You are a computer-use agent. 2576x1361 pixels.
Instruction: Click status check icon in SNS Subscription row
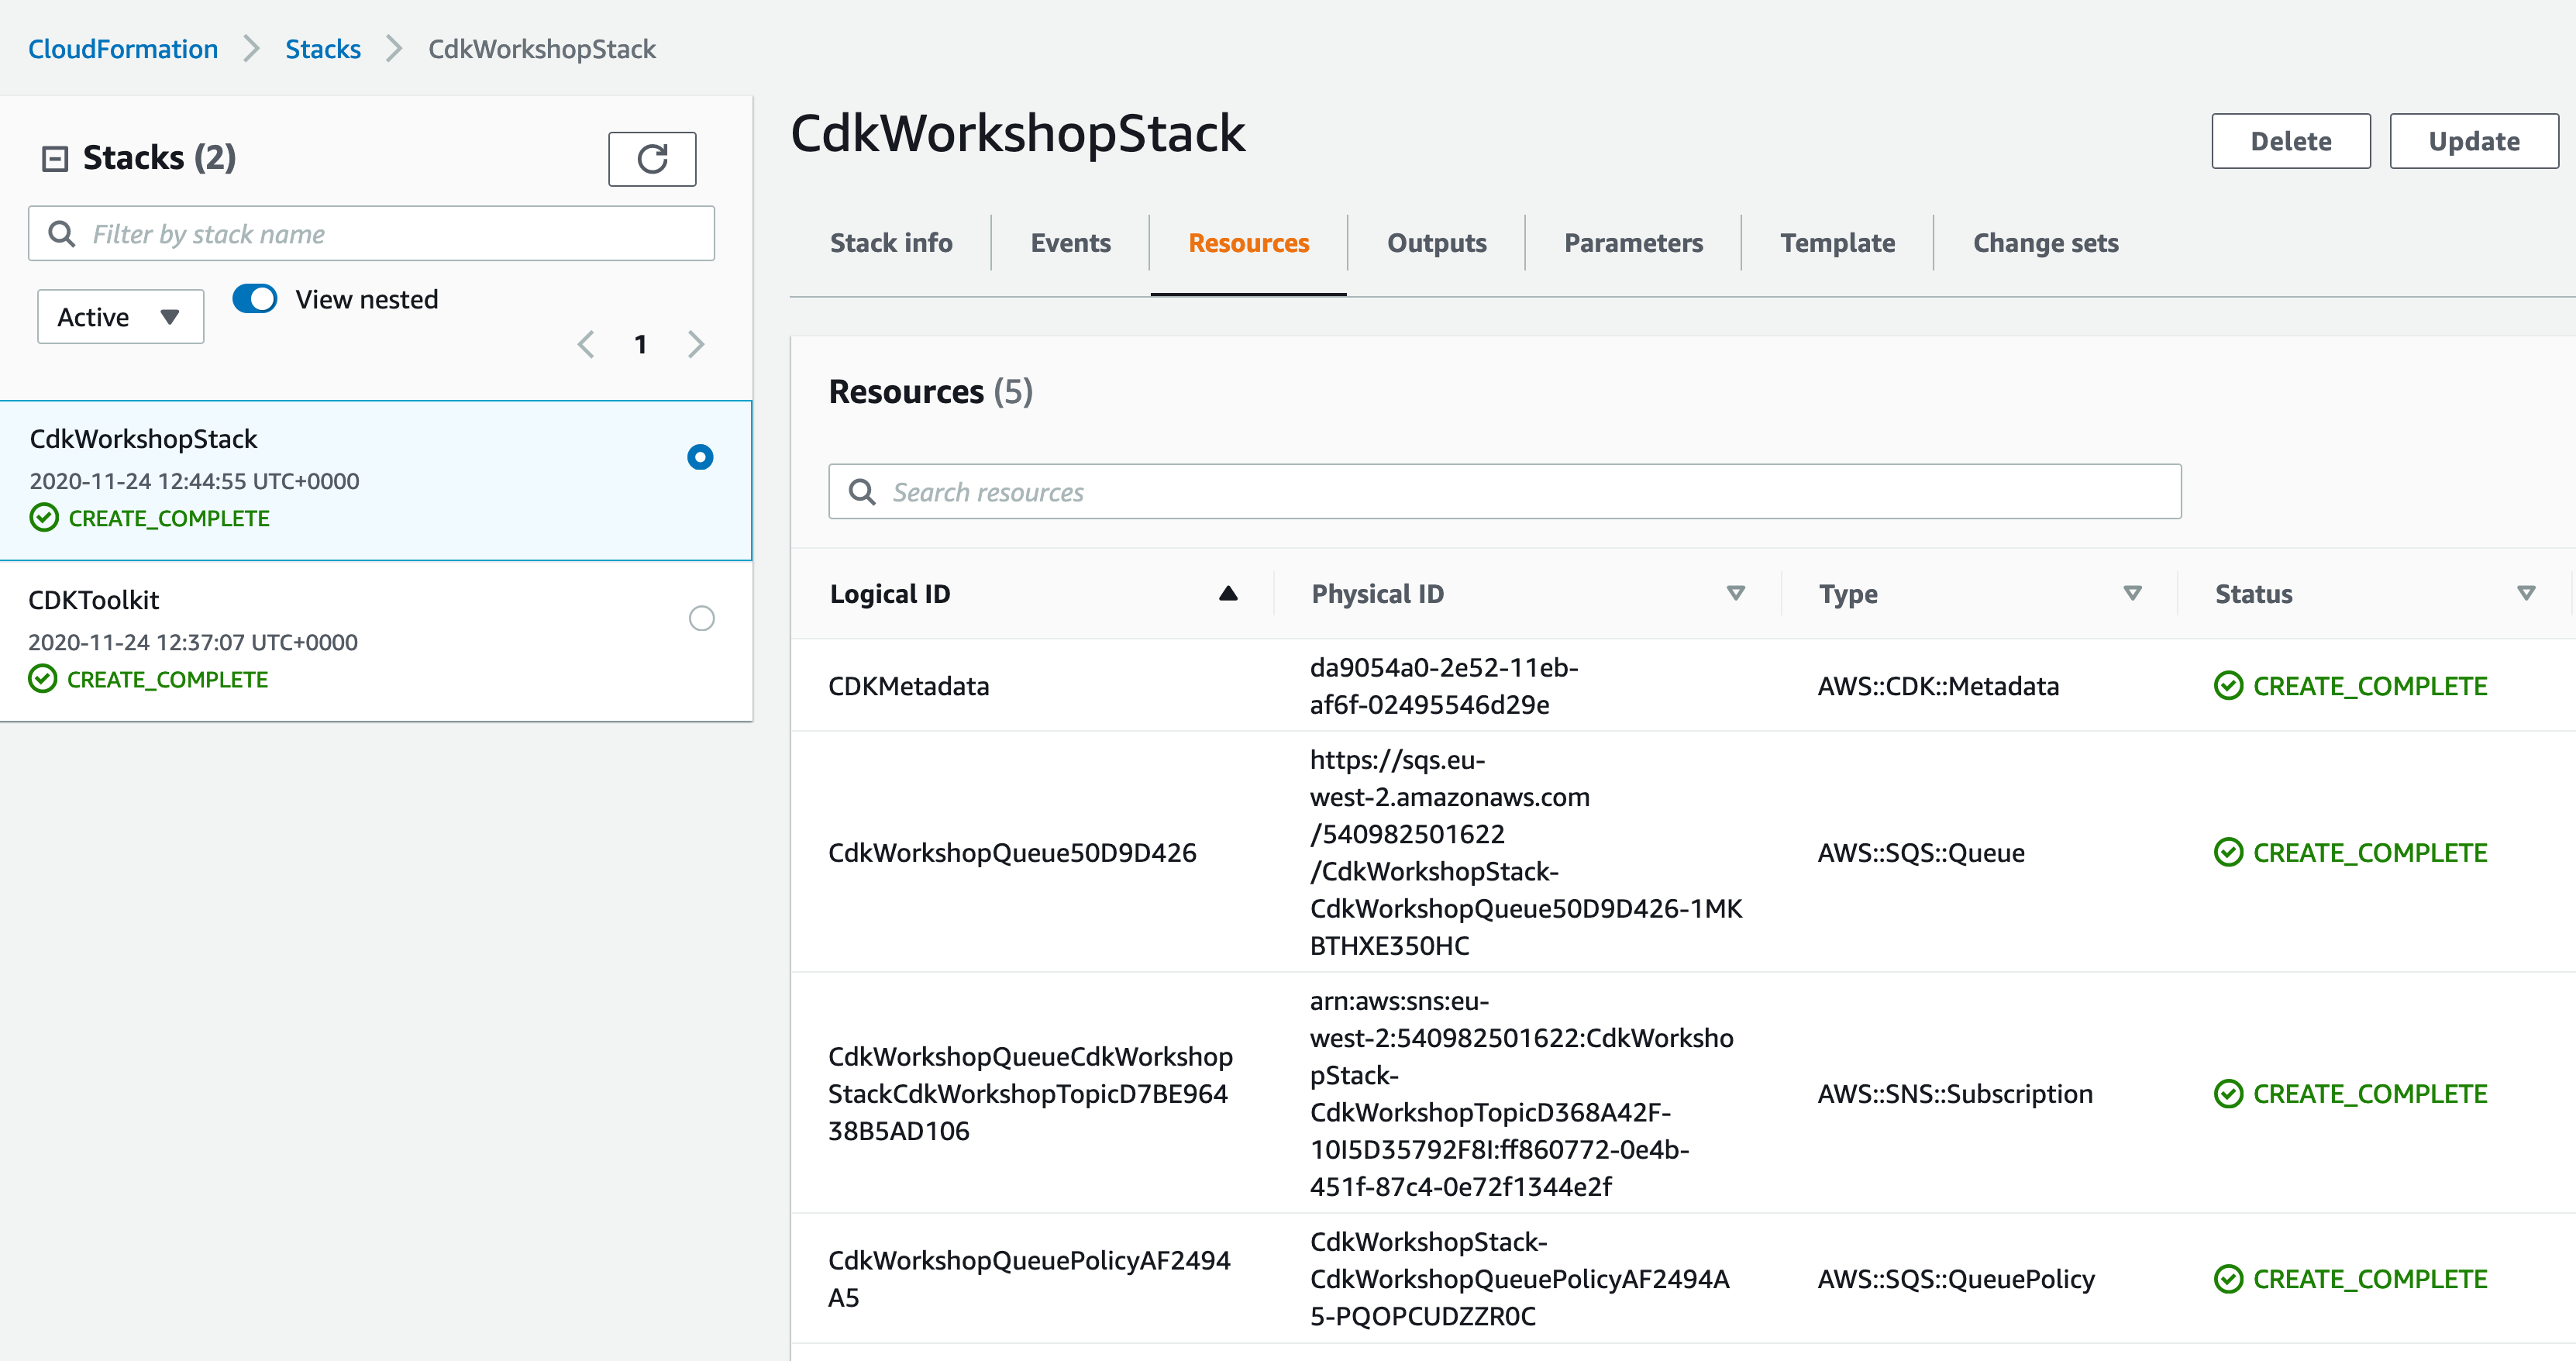point(2228,1094)
